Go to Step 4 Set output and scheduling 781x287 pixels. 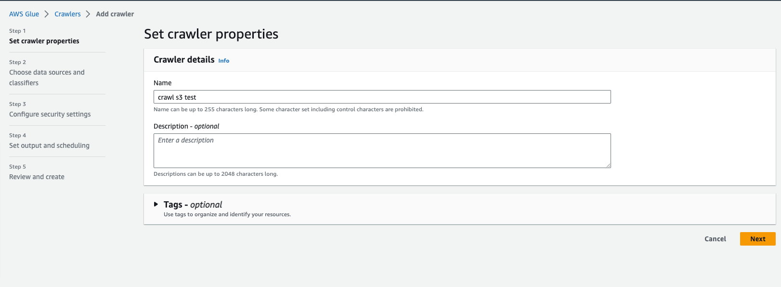click(49, 145)
